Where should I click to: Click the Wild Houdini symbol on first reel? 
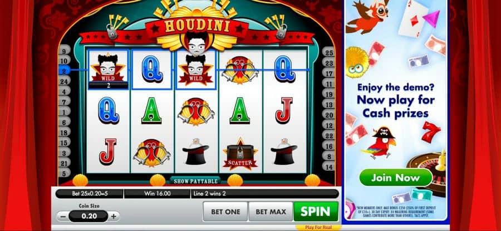coord(107,69)
